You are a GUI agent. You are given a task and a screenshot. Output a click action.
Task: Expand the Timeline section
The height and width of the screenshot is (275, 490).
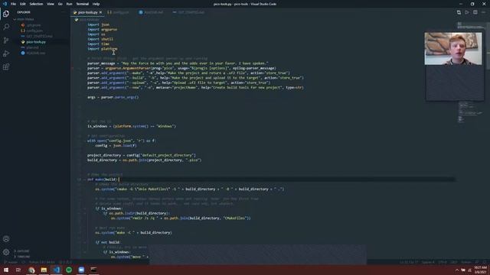(x=24, y=257)
